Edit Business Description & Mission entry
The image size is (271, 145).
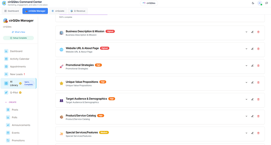252,32
